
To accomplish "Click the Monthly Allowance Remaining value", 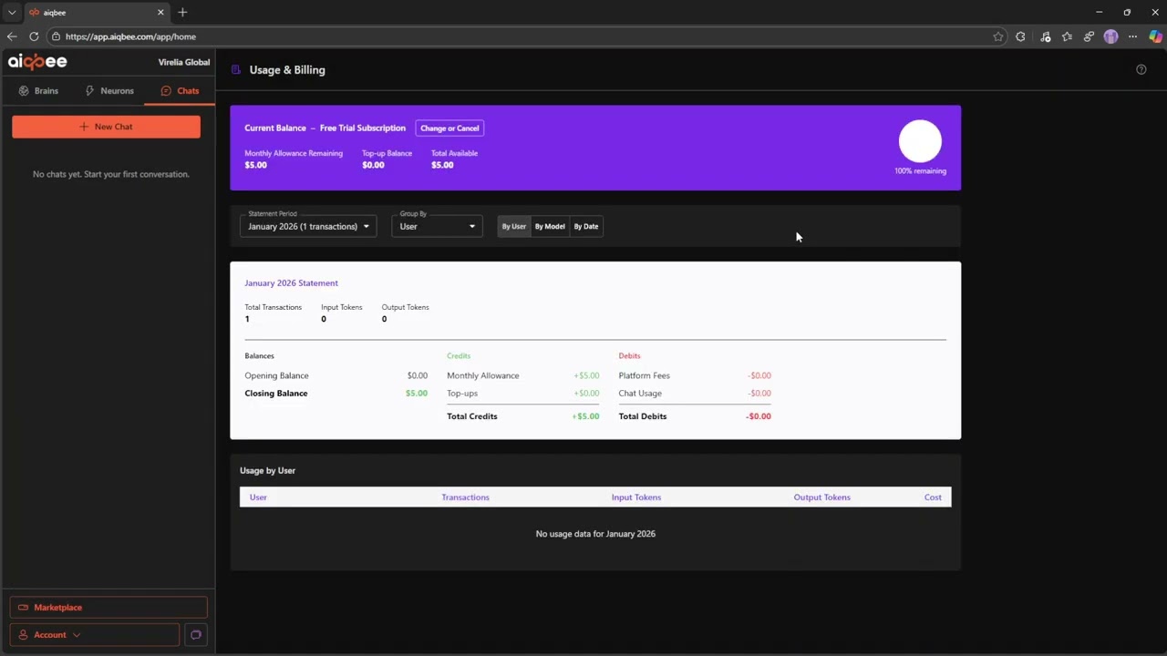I will pyautogui.click(x=255, y=165).
